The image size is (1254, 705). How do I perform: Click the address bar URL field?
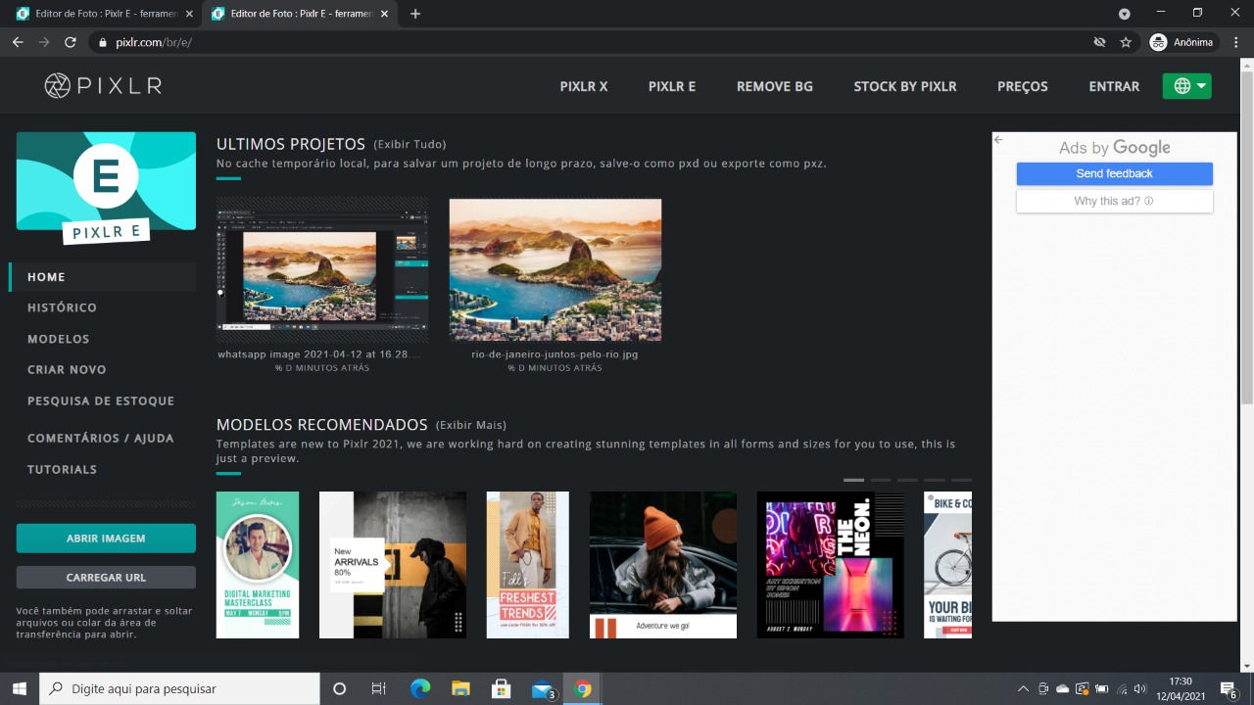[x=588, y=42]
